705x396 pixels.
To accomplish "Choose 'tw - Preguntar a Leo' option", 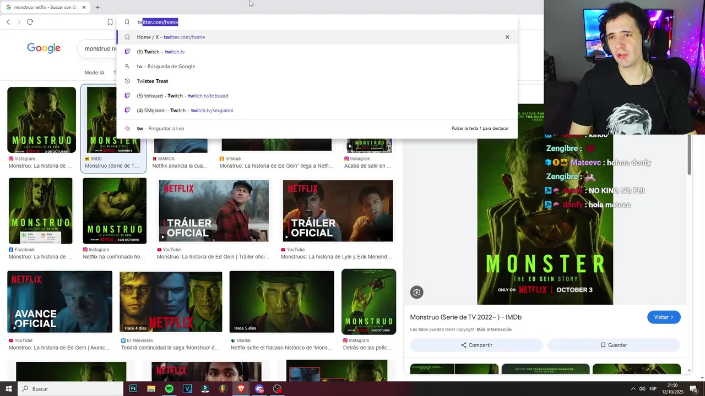I will pyautogui.click(x=317, y=128).
